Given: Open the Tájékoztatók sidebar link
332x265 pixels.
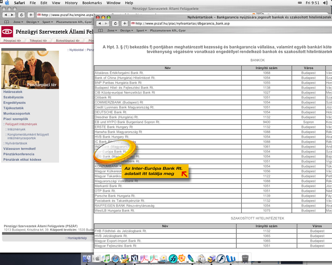Looking at the screenshot, I should click(x=13, y=108).
